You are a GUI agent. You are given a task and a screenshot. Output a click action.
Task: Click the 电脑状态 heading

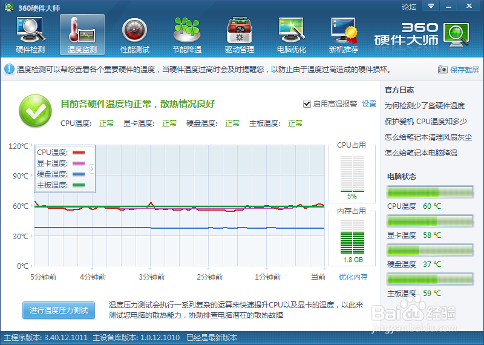pos(402,176)
